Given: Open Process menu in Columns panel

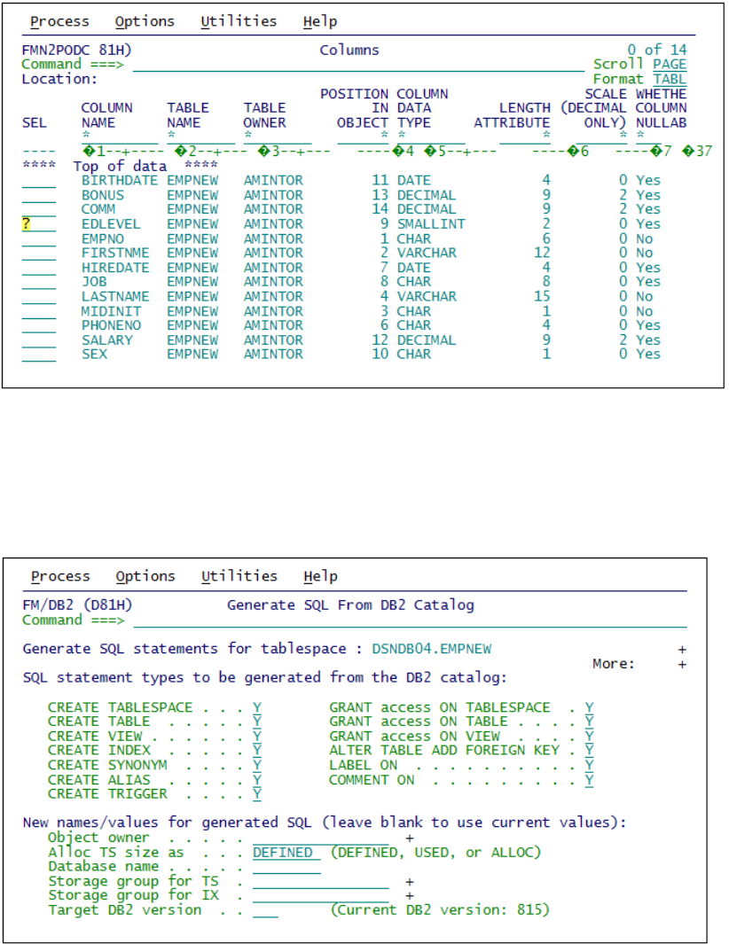Looking at the screenshot, I should pos(59,21).
